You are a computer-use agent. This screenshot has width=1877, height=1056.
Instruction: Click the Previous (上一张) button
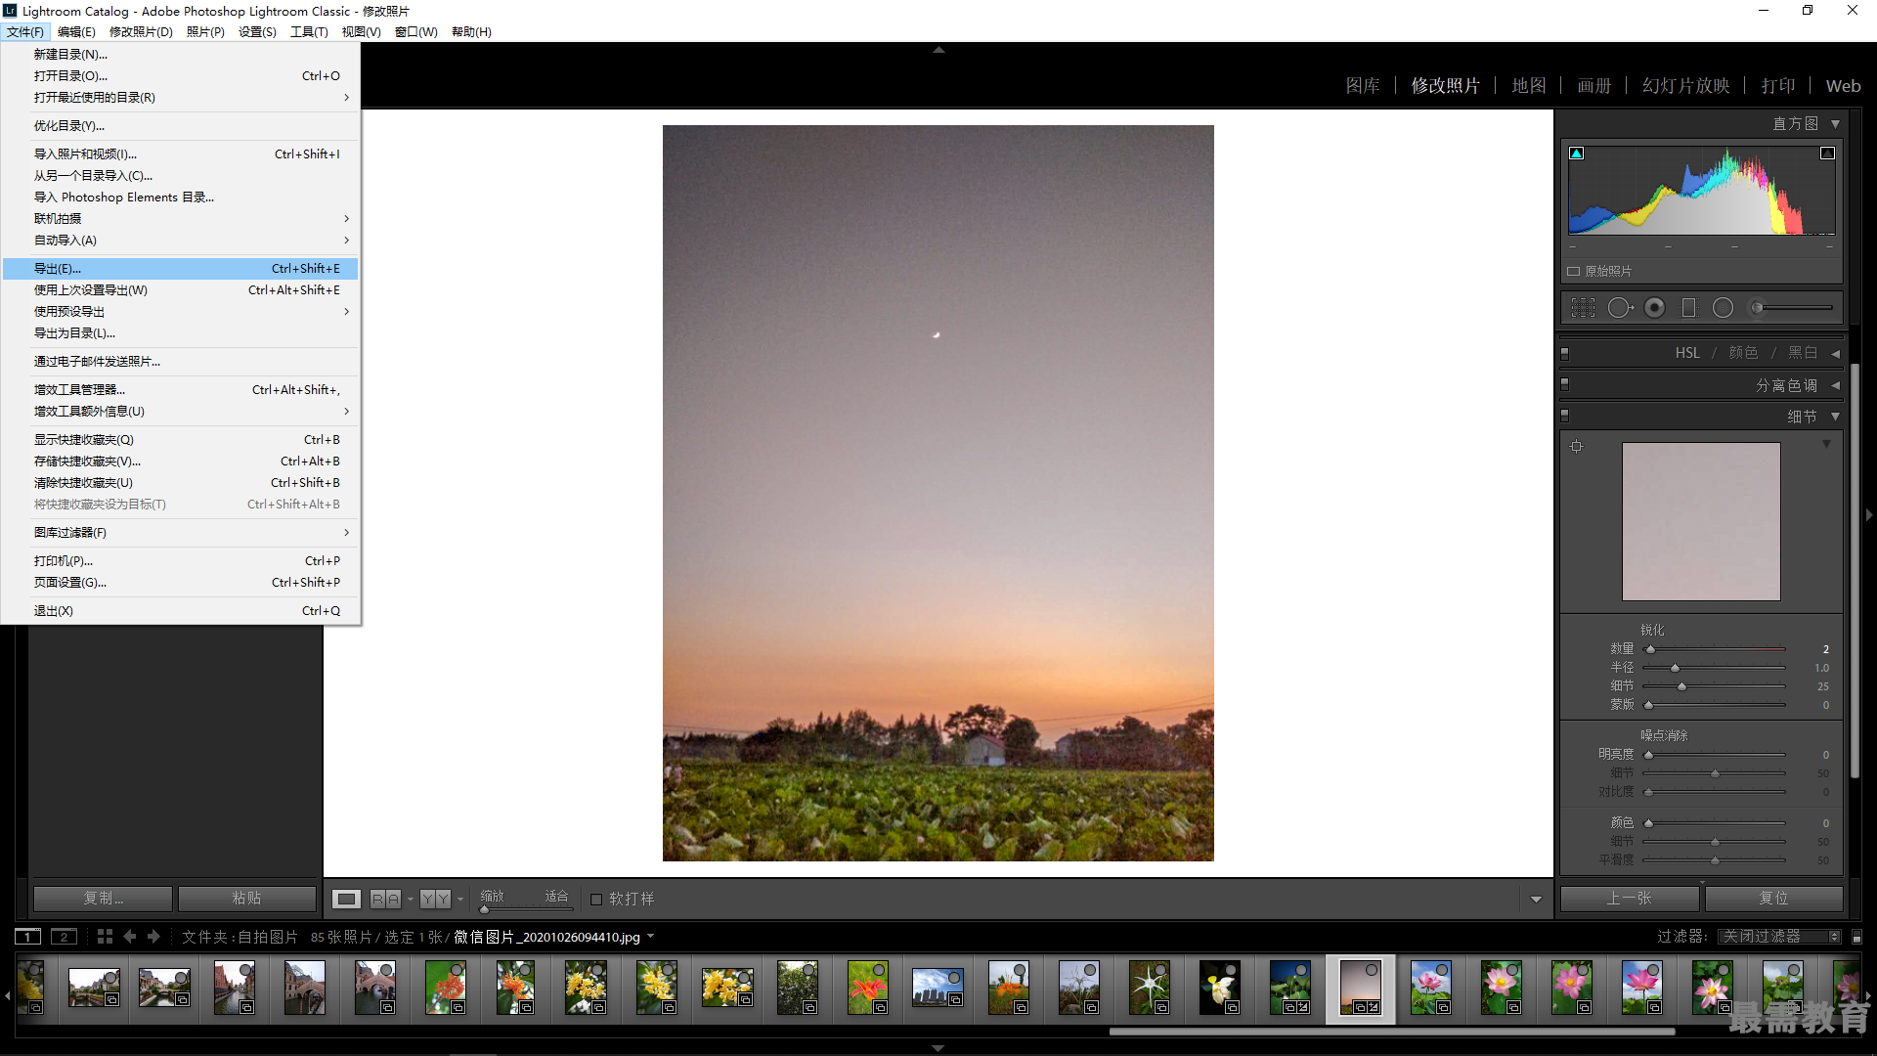click(1630, 899)
